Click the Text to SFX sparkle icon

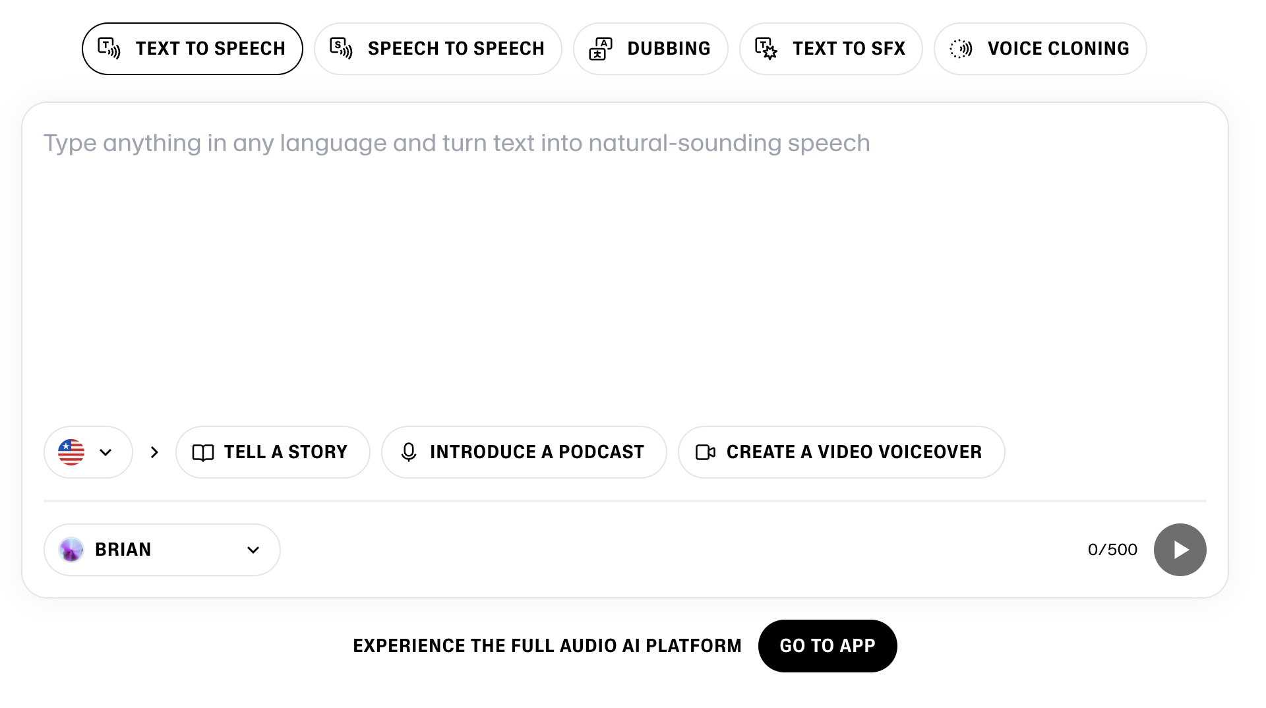click(x=766, y=49)
